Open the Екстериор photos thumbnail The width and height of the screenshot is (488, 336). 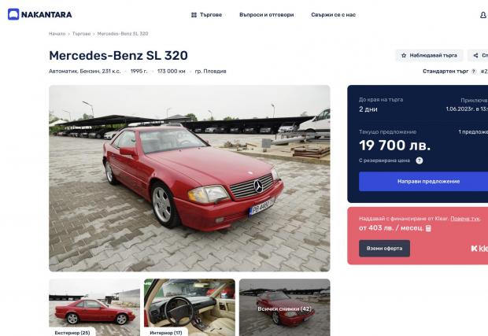[94, 308]
